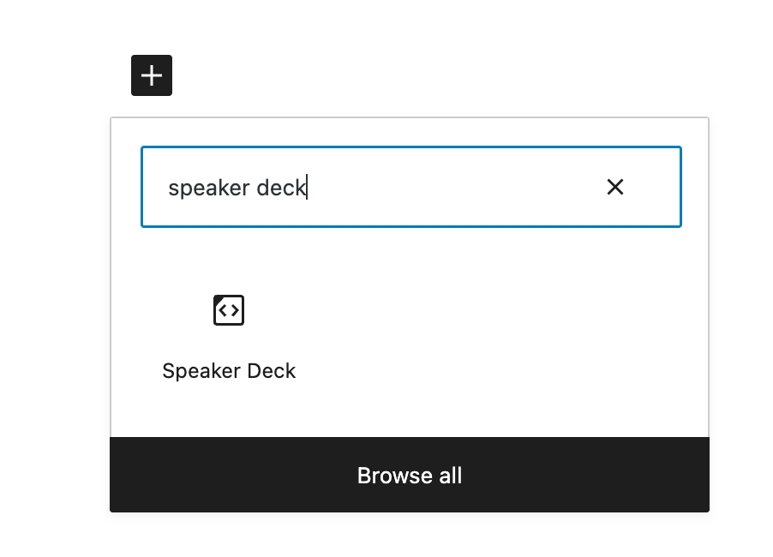Click the code brackets icon above Speaker Deck
The width and height of the screenshot is (773, 557).
228,310
